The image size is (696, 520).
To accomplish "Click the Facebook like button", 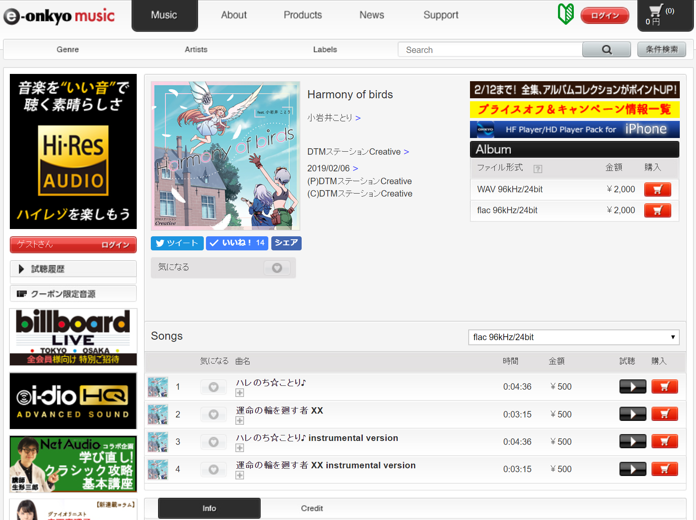I will (x=237, y=243).
